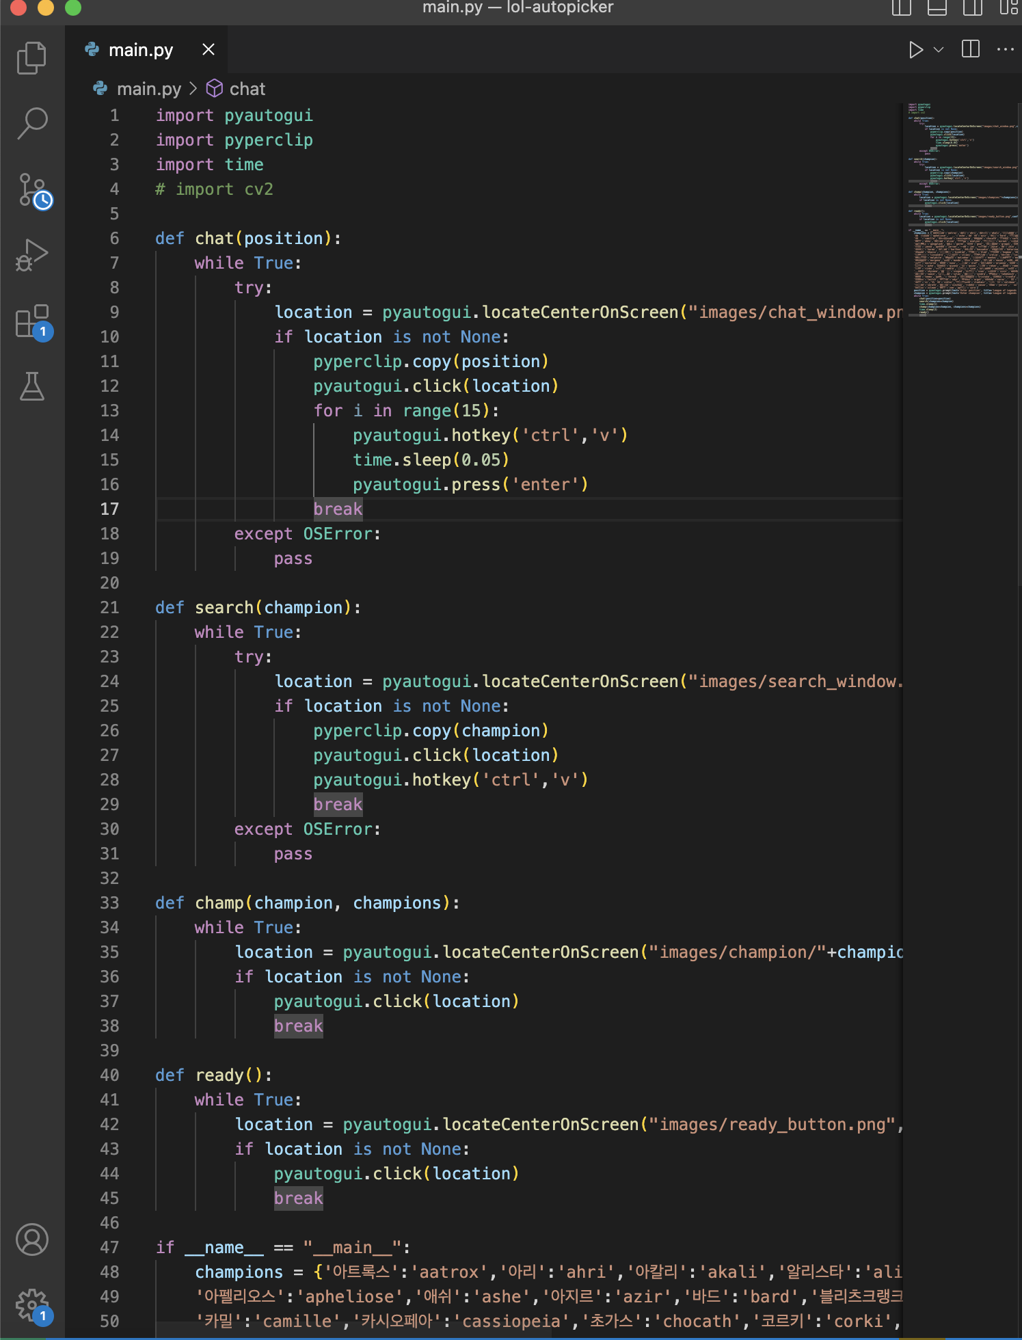
Task: Select the main.py editor tab
Action: point(140,50)
